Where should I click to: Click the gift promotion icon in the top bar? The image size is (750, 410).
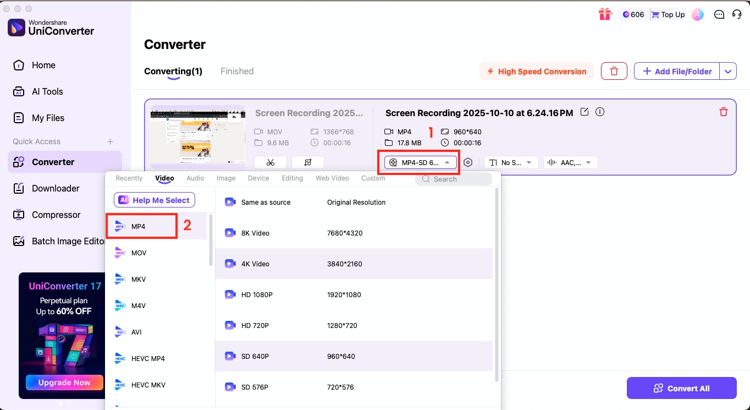(605, 14)
